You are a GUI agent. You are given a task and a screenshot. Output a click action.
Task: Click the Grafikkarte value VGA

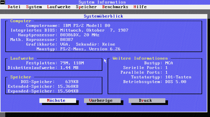click(65, 44)
